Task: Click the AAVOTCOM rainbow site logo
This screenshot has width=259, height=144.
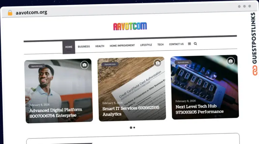Action: click(130, 26)
